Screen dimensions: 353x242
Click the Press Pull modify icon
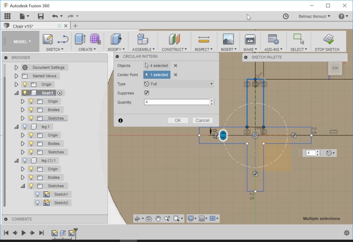(116, 39)
